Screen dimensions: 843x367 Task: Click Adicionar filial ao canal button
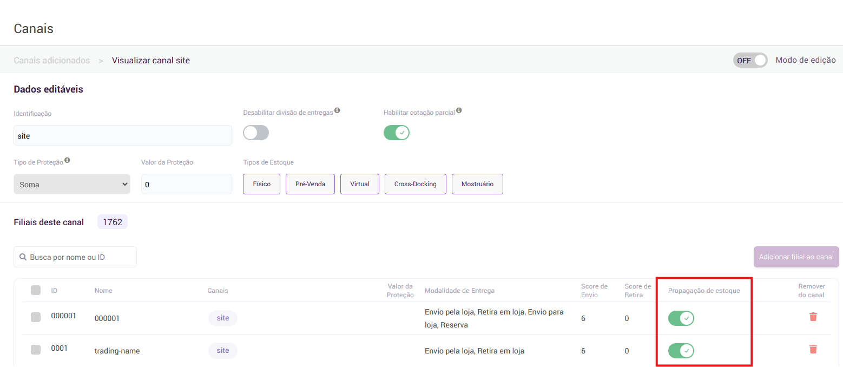click(796, 257)
